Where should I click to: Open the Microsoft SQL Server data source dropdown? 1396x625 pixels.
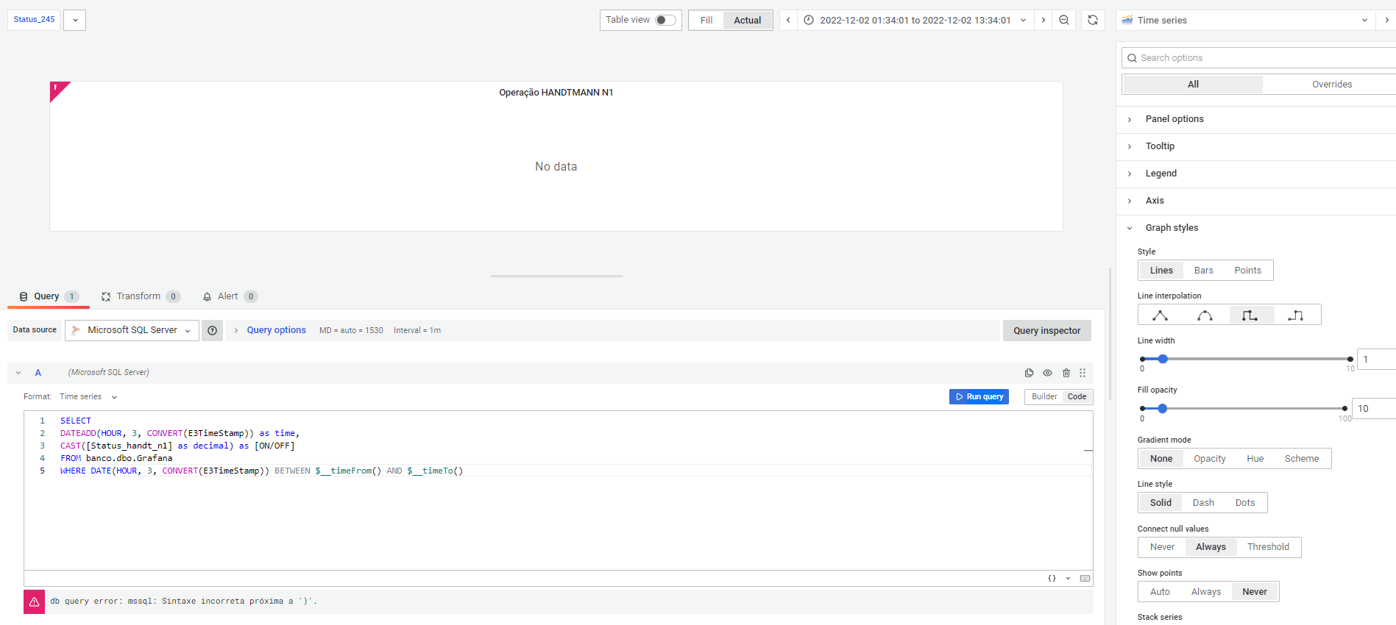132,331
